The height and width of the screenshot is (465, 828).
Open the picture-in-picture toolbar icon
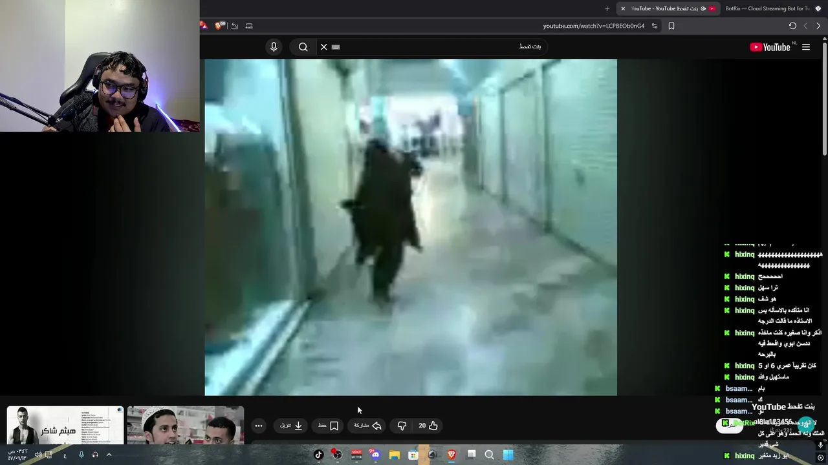[x=249, y=26]
